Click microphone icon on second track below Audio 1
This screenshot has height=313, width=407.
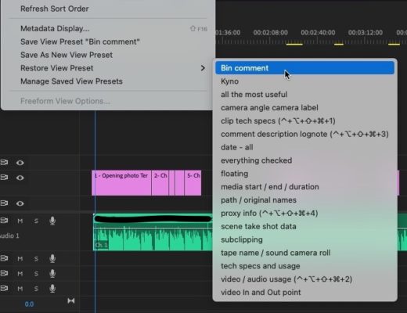52,273
